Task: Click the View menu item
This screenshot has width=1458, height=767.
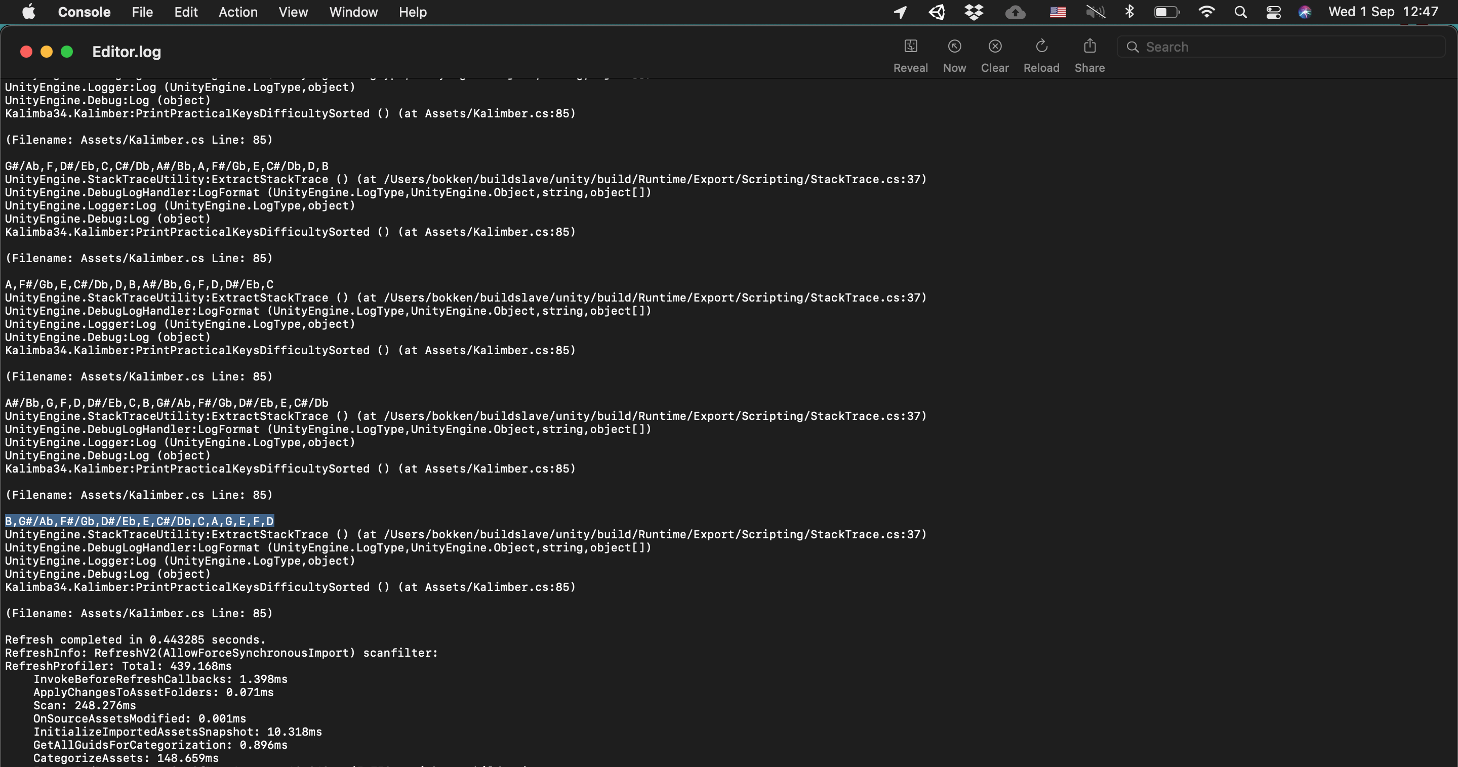Action: click(293, 12)
